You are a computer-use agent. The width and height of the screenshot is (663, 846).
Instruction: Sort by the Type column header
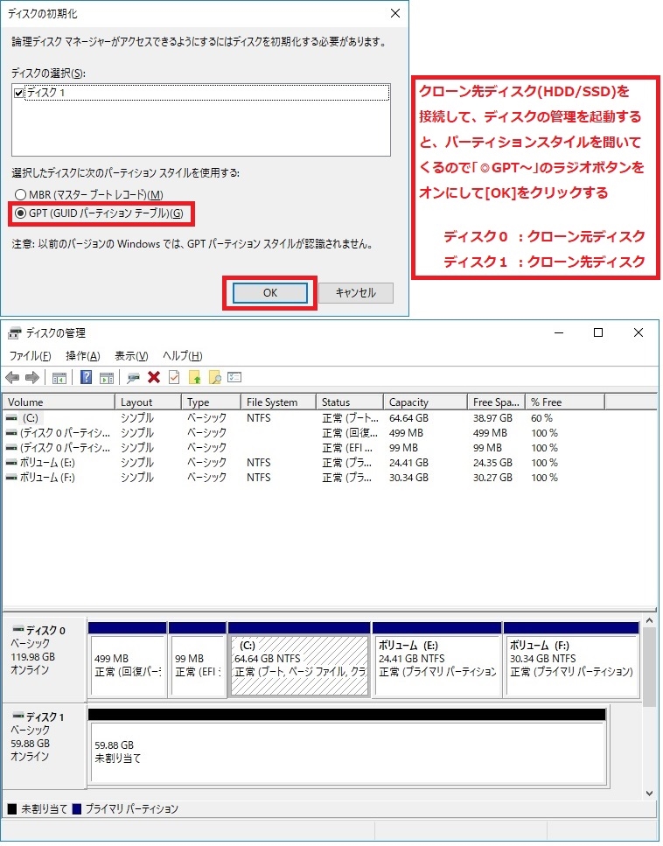click(x=211, y=402)
